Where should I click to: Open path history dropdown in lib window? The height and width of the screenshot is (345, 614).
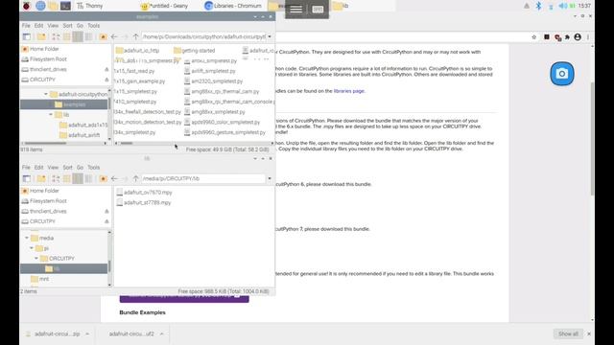(270, 179)
